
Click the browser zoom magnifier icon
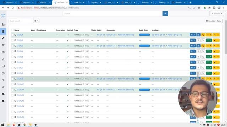[189, 8]
